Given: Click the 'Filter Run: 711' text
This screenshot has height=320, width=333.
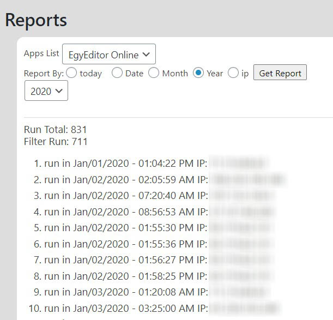Looking at the screenshot, I should 56,142.
